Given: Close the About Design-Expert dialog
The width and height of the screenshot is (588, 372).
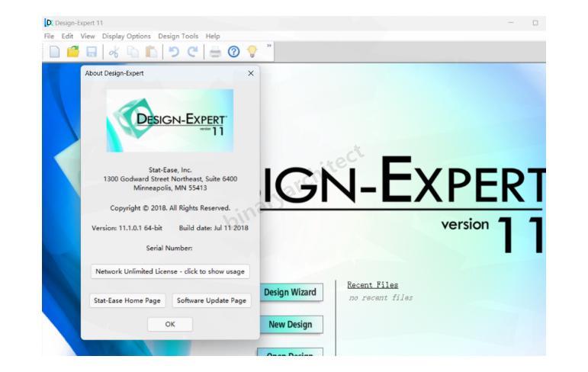Looking at the screenshot, I should (x=251, y=73).
